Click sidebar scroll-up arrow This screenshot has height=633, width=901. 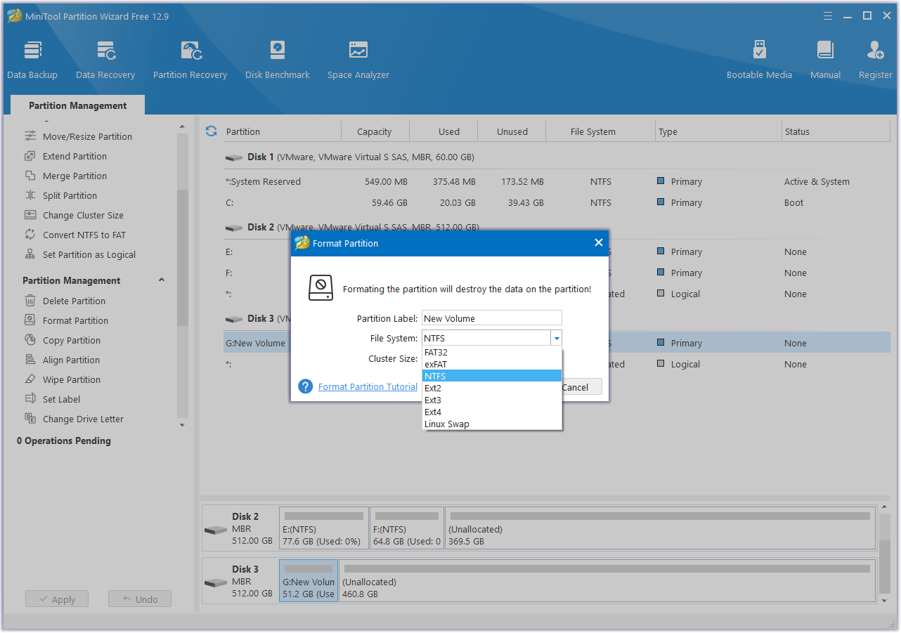pos(182,127)
